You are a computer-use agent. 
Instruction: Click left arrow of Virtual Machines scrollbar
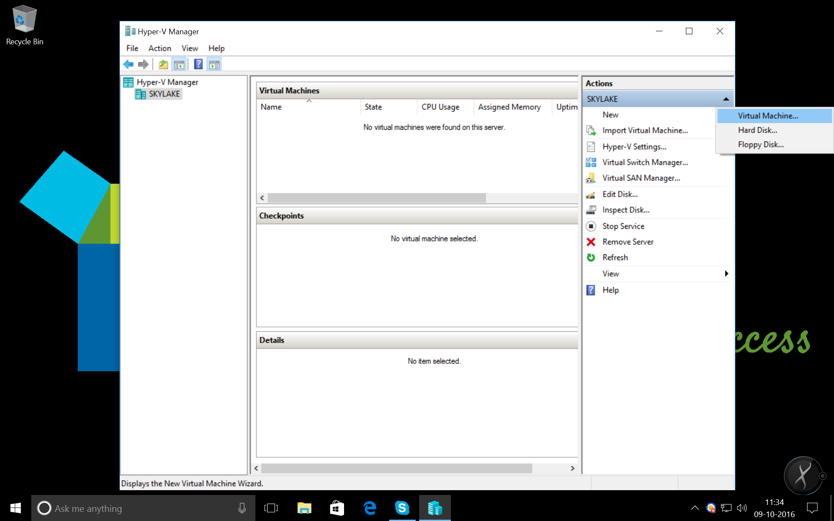262,198
